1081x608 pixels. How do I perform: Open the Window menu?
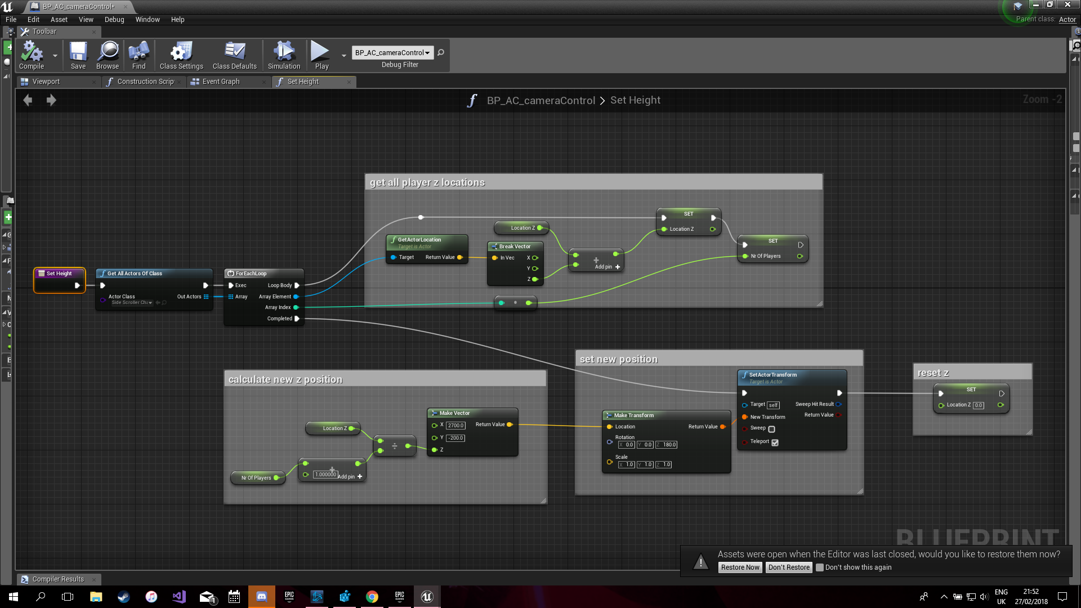148,19
